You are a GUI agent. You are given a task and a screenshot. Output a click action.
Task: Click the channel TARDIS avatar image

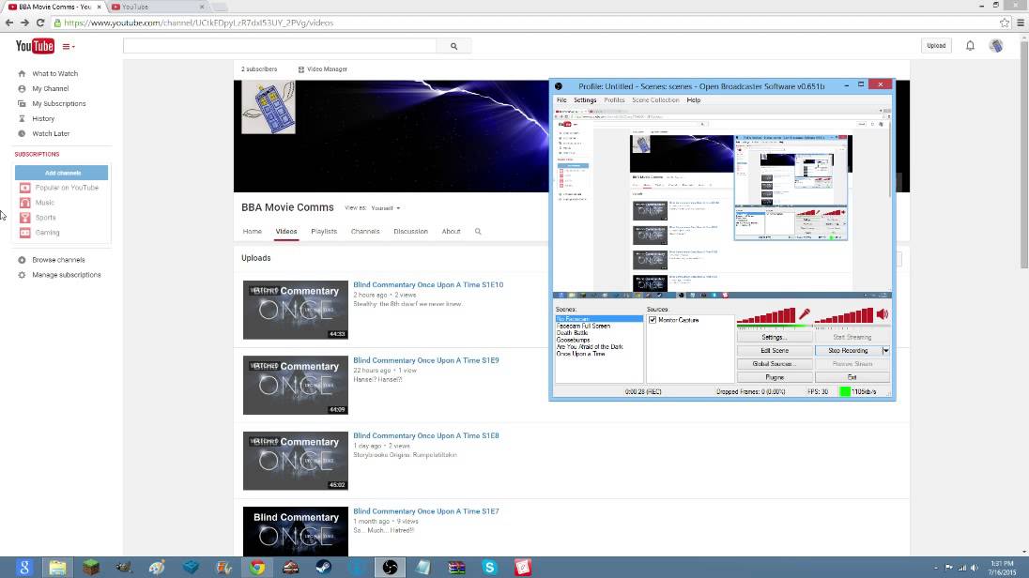[269, 107]
